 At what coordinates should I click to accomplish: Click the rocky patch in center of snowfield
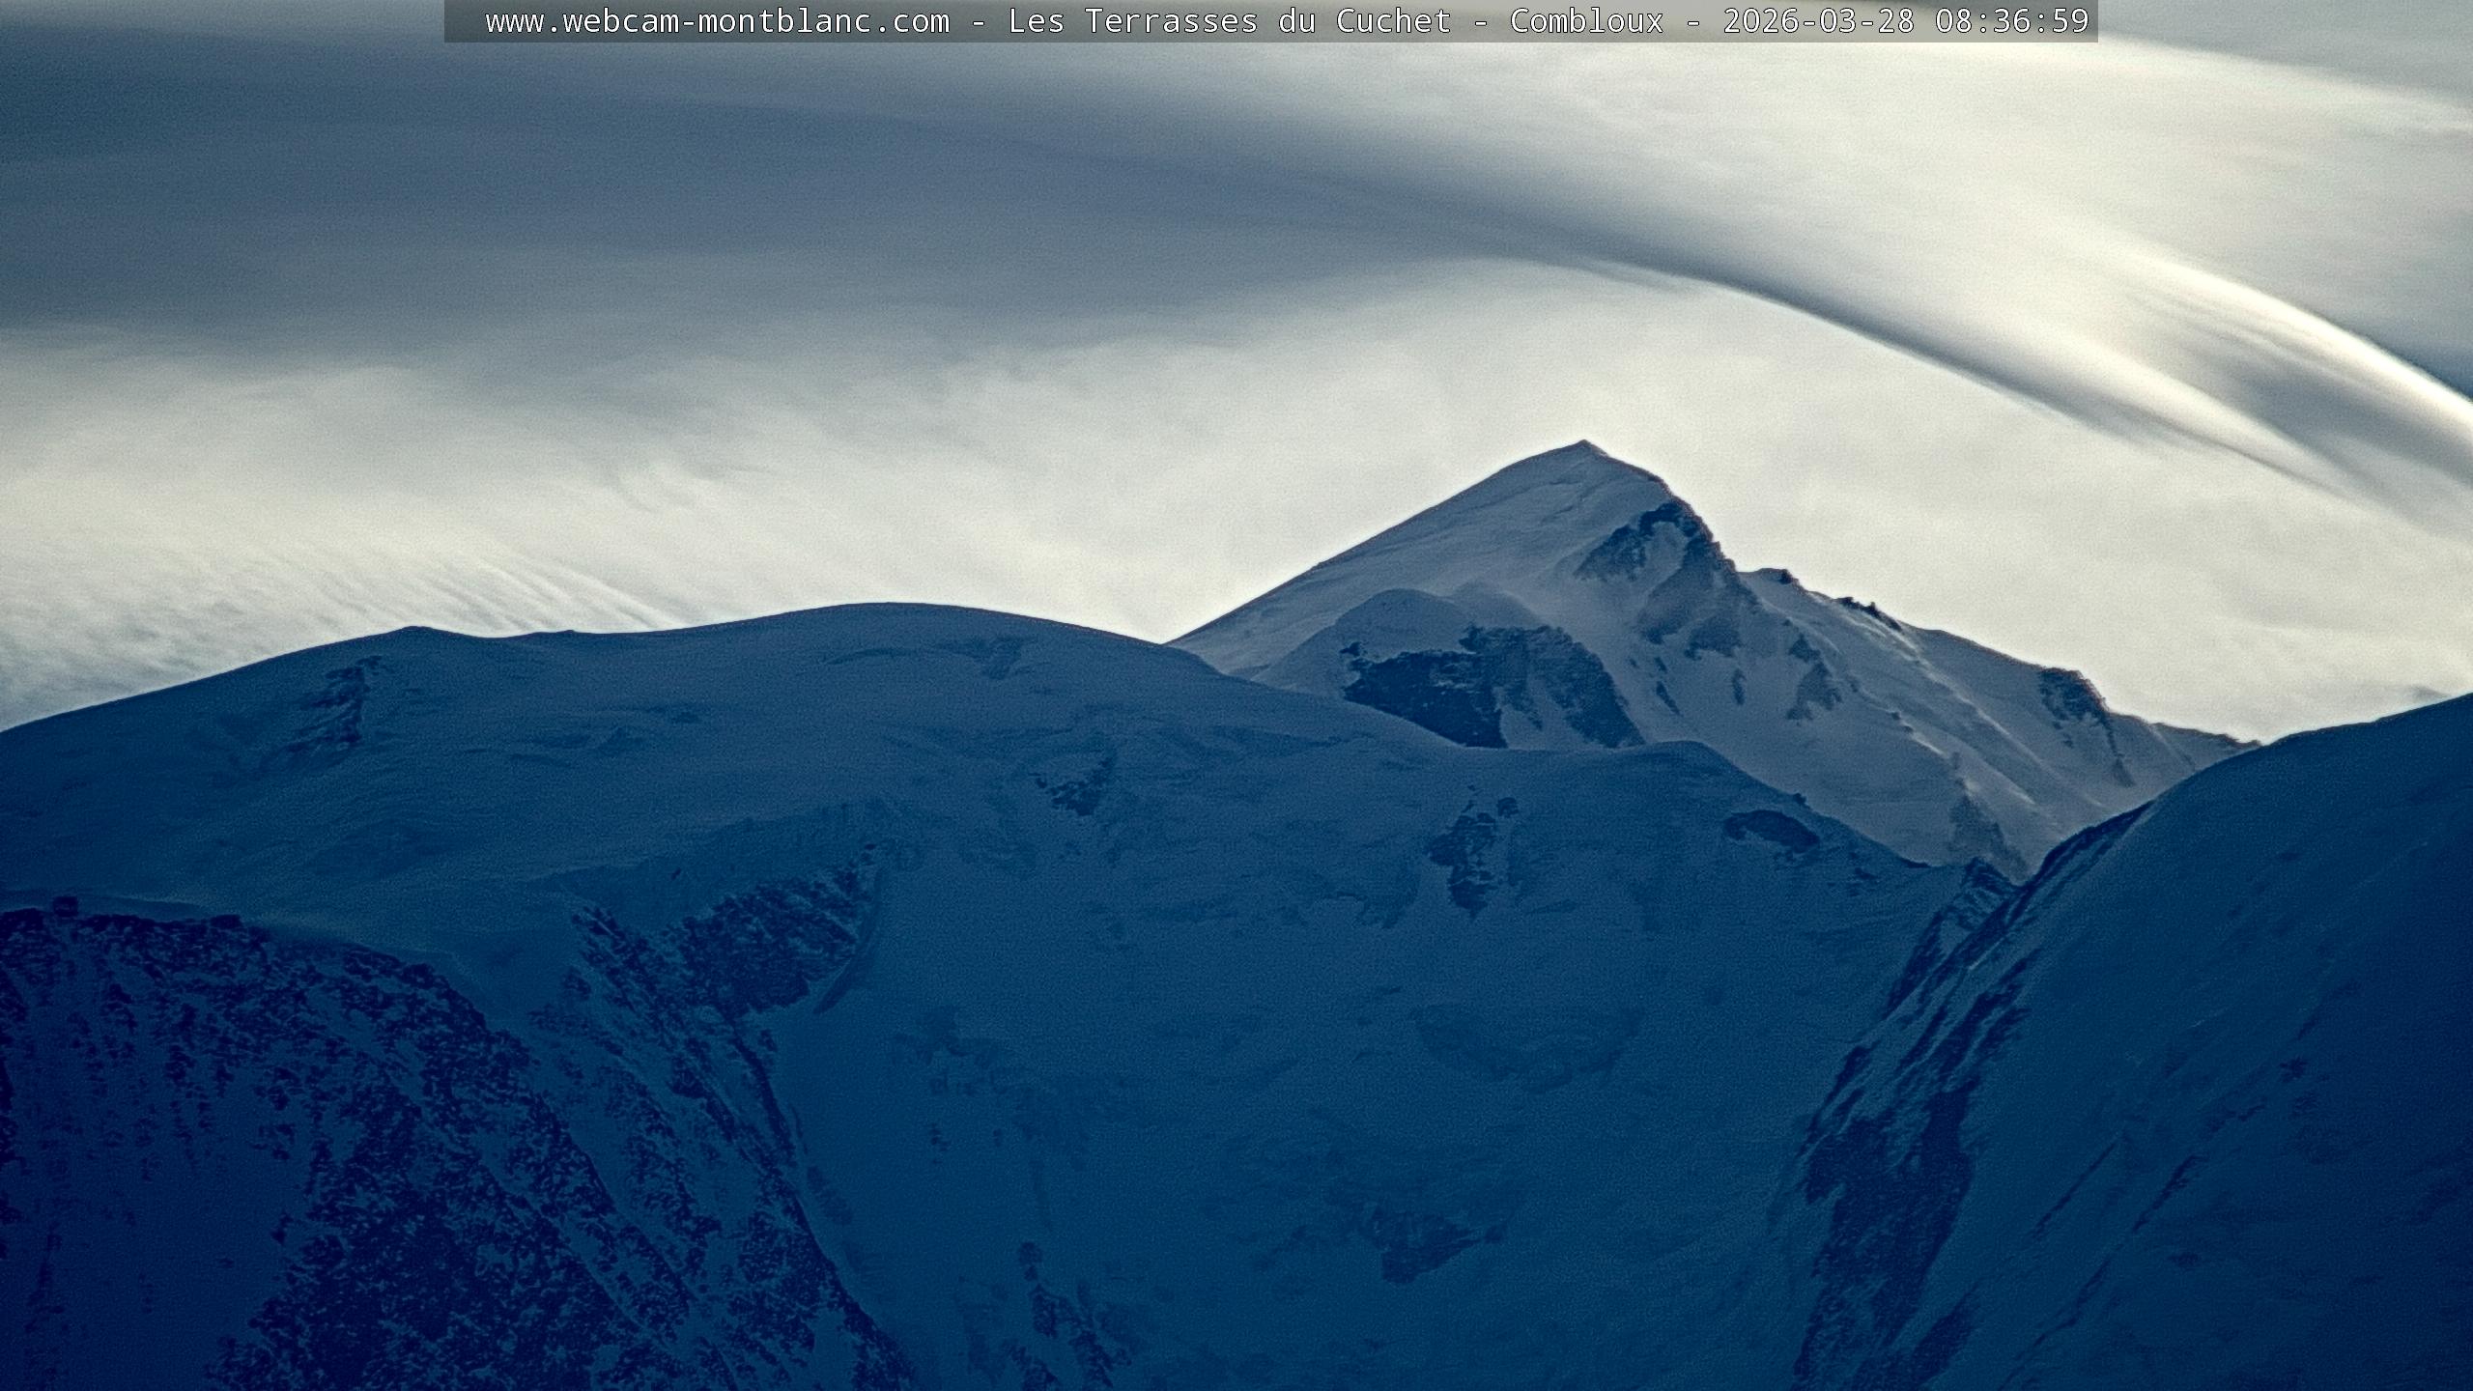pyautogui.click(x=1468, y=850)
